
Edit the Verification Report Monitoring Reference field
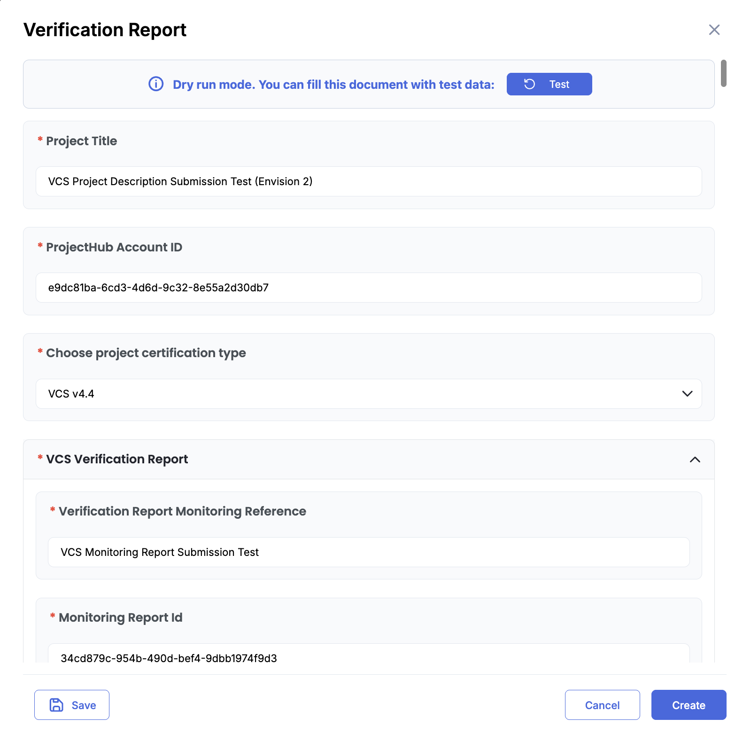[x=368, y=552]
